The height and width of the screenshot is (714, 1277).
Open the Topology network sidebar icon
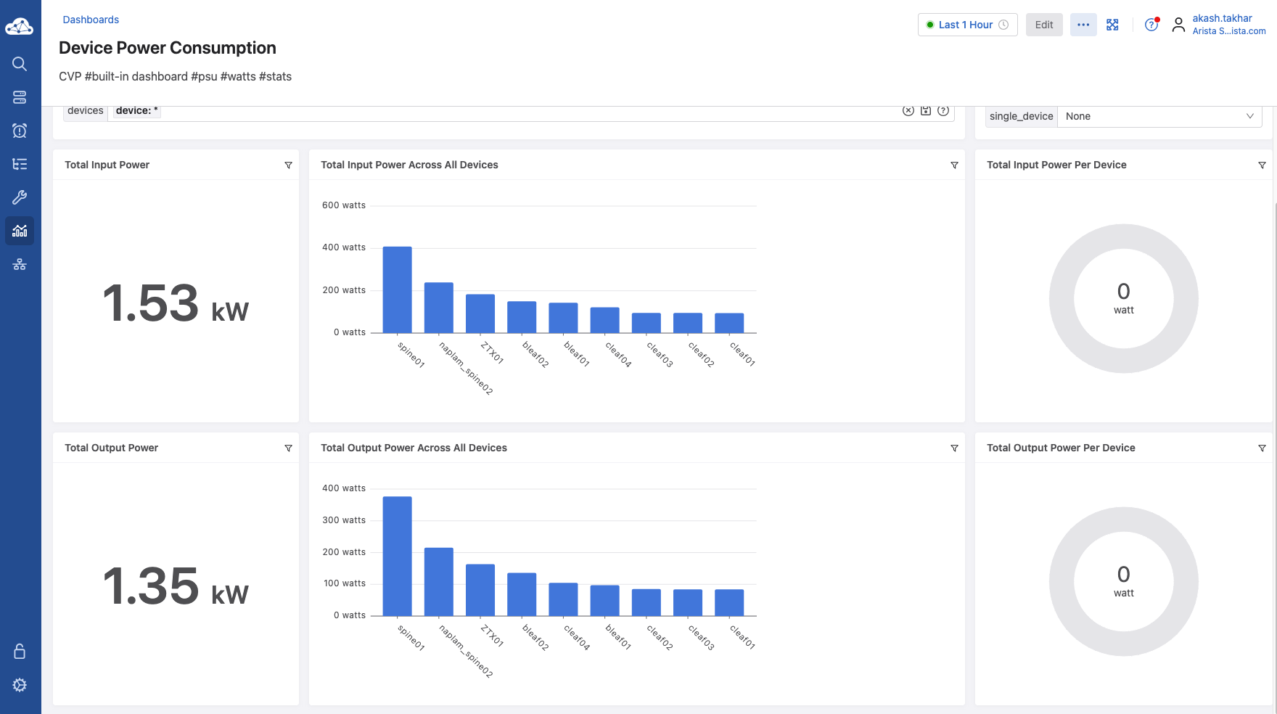click(20, 264)
